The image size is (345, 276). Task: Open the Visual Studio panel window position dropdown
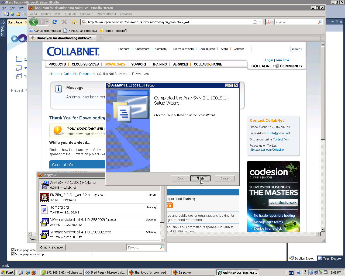[x=333, y=22]
